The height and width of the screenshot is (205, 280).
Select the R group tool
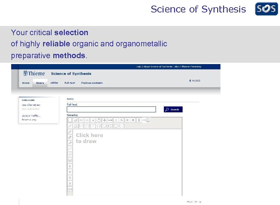[x=127, y=120]
